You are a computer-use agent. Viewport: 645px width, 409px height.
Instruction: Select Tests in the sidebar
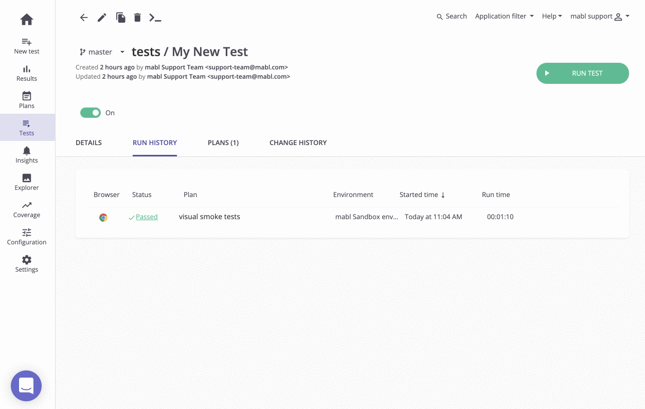click(x=27, y=128)
